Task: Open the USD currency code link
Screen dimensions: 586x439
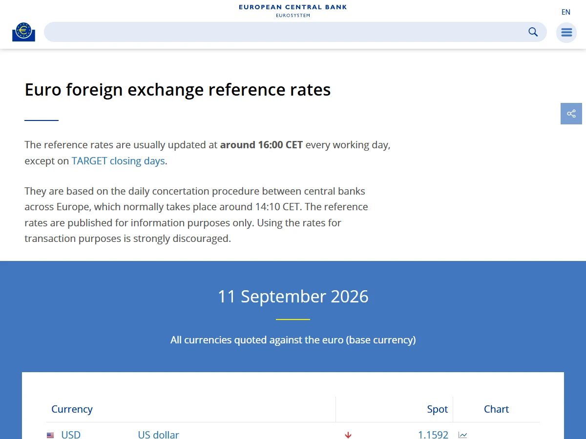Action: 71,435
